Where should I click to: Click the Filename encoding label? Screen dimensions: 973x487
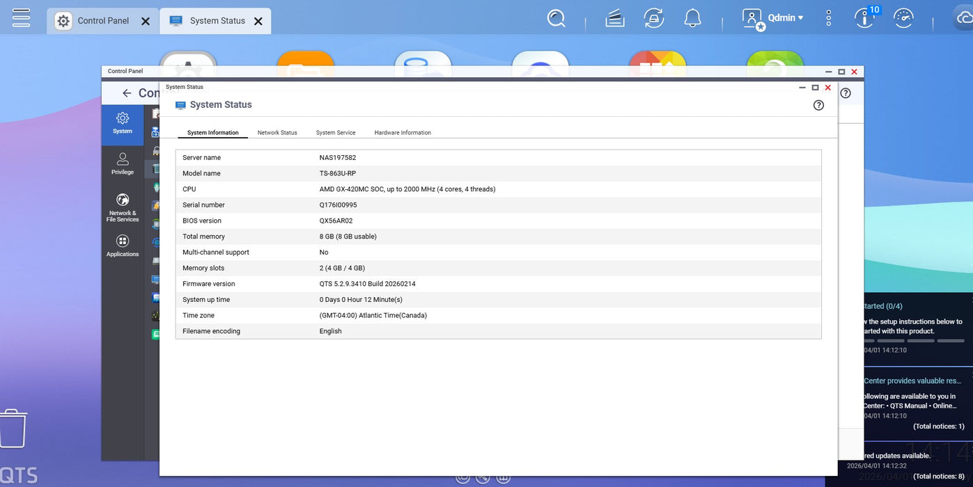click(x=212, y=331)
